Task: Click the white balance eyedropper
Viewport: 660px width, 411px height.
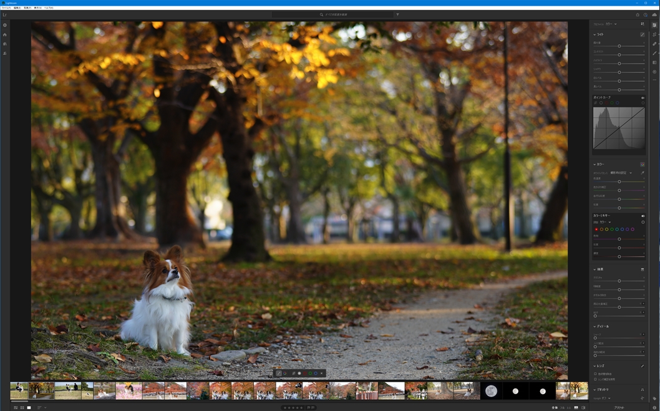Action: [x=643, y=173]
